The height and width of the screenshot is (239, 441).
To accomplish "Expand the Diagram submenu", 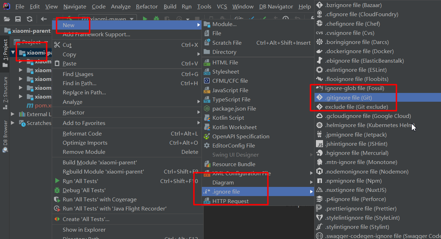I will tap(258, 182).
